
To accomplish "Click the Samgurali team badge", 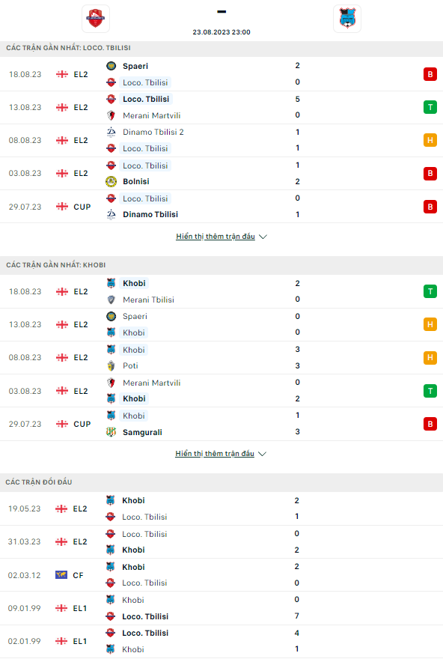I will tap(110, 431).
